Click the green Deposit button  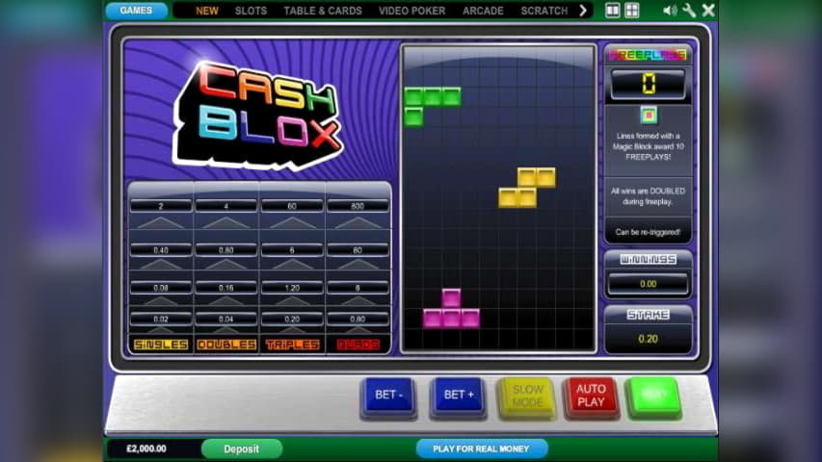coord(242,449)
